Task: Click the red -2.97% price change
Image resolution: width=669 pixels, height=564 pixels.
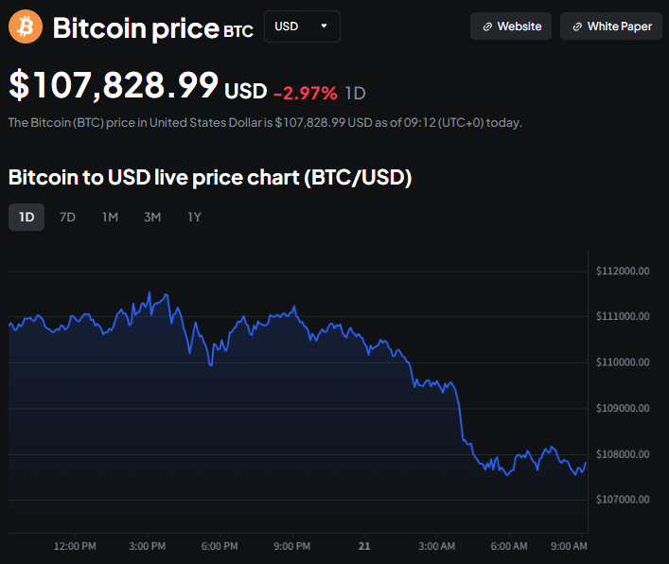Action: click(x=305, y=92)
